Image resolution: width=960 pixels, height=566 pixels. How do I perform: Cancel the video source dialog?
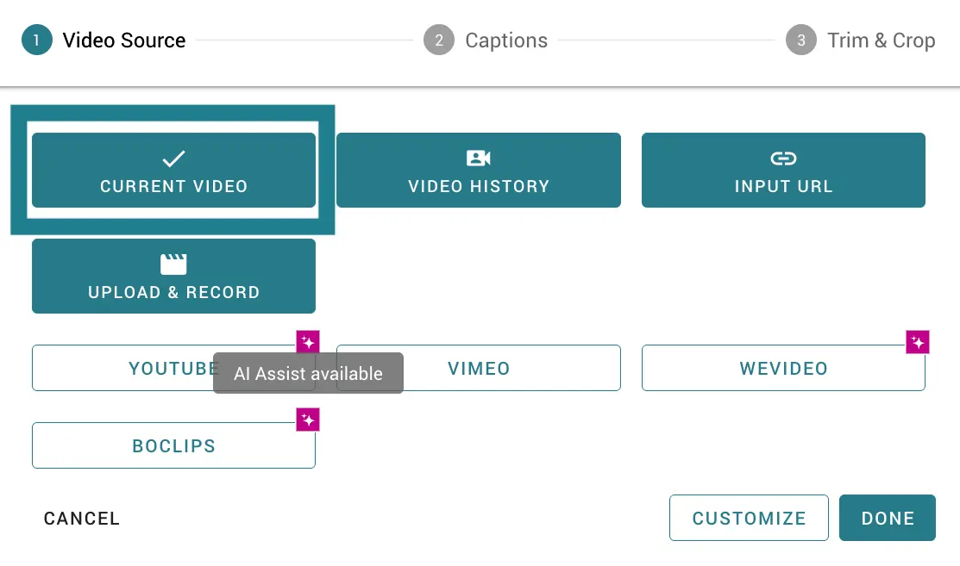81,519
